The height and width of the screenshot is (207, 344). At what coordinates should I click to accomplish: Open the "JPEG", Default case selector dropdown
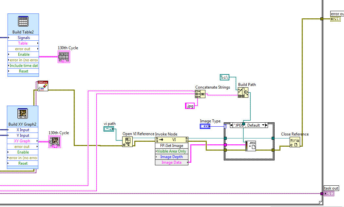263,125
